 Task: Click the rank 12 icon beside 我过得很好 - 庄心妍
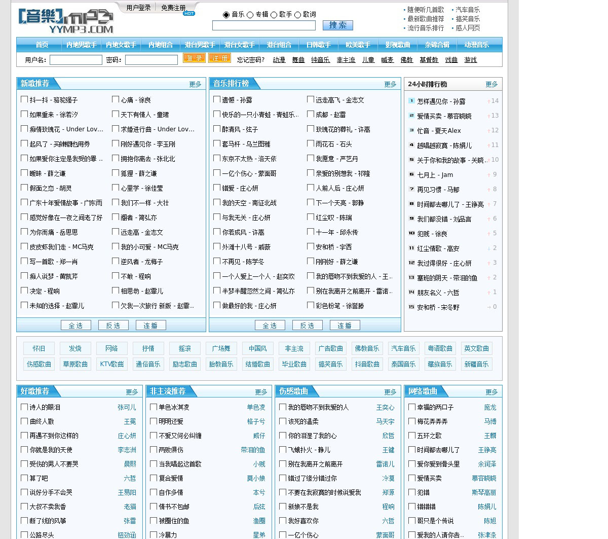[x=411, y=263]
